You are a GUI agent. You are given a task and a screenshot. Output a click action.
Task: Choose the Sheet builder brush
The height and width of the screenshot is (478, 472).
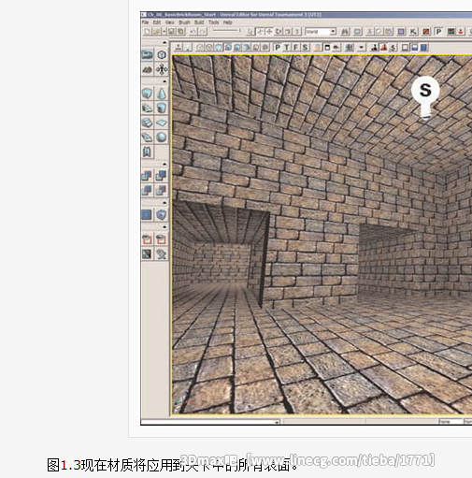click(162, 123)
